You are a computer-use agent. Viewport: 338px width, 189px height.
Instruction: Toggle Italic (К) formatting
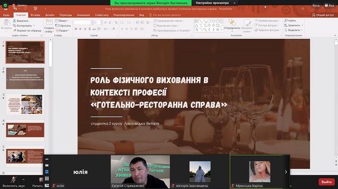click(81, 29)
